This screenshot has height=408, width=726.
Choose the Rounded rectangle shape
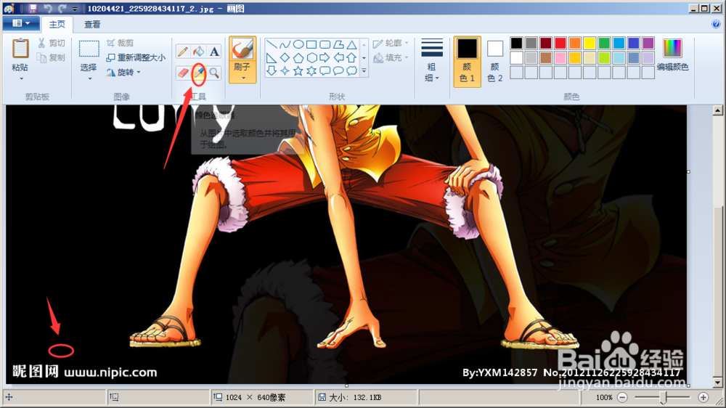click(325, 44)
